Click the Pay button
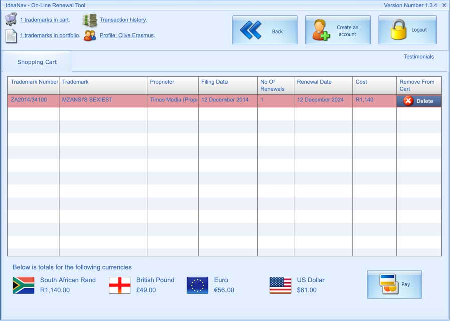Image resolution: width=451 pixels, height=321 pixels. (x=394, y=284)
